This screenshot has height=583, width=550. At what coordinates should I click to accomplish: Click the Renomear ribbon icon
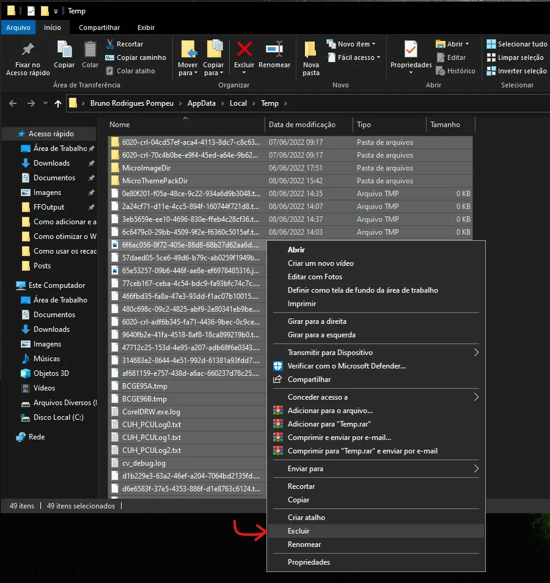274,49
